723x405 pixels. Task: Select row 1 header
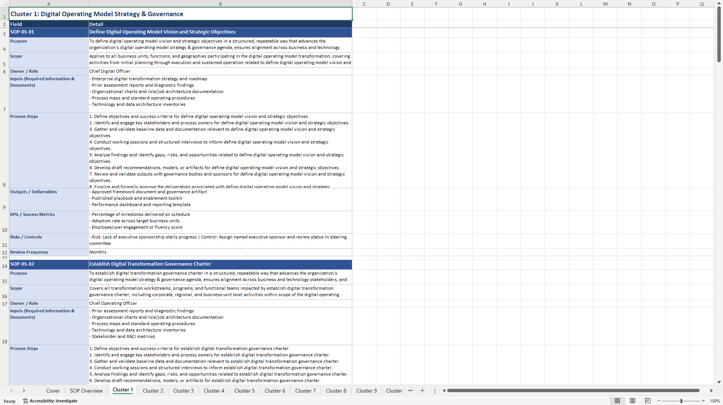5,14
